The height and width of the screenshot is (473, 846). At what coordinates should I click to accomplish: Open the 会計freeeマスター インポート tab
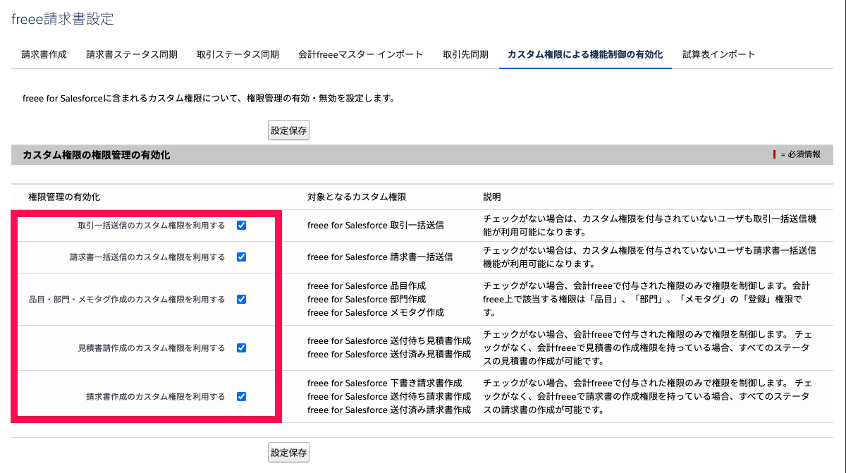[x=361, y=53]
